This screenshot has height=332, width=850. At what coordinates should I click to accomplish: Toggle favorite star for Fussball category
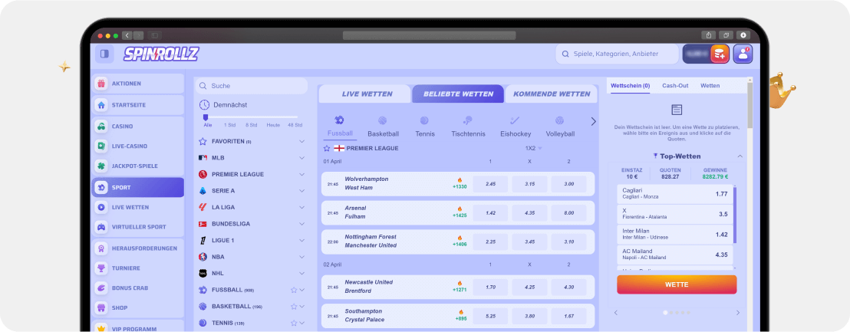(x=293, y=290)
